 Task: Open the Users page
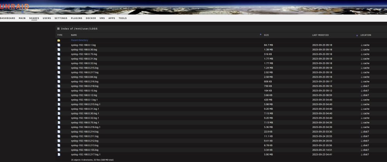click(x=47, y=18)
